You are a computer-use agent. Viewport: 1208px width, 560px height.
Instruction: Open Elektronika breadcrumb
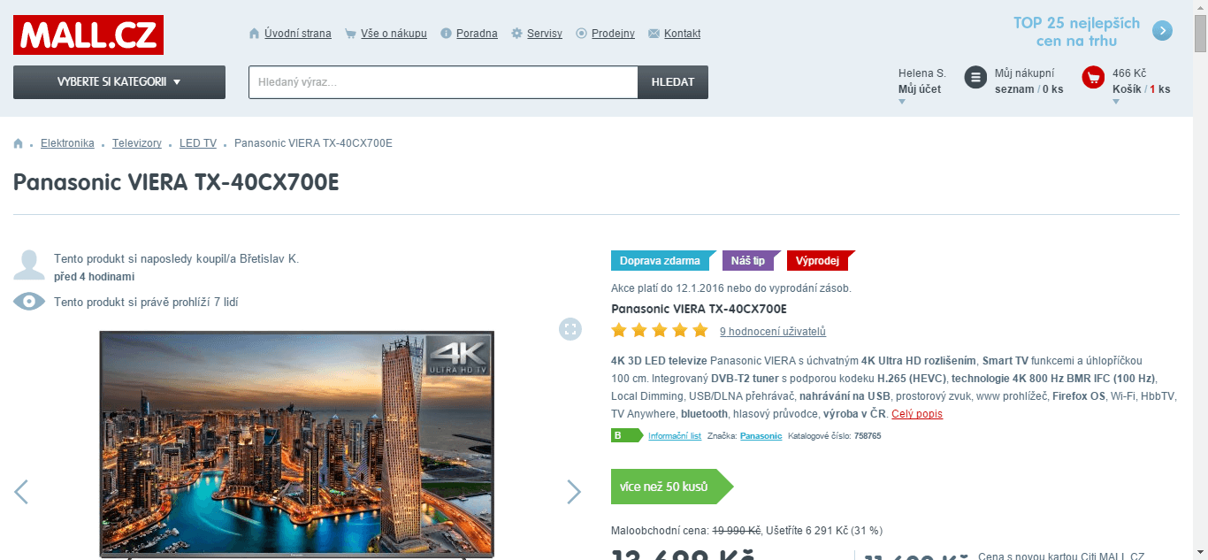click(67, 143)
